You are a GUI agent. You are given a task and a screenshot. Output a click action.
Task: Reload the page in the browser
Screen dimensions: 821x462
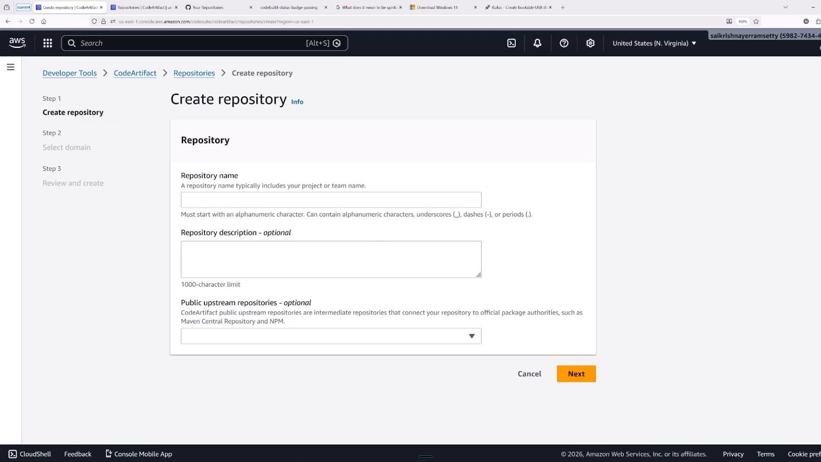[32, 21]
